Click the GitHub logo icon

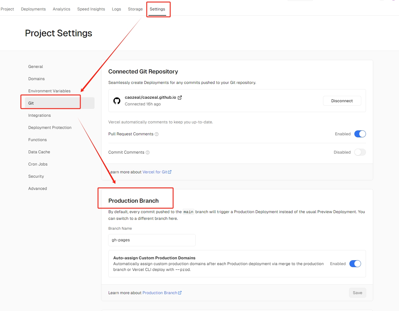pos(117,101)
